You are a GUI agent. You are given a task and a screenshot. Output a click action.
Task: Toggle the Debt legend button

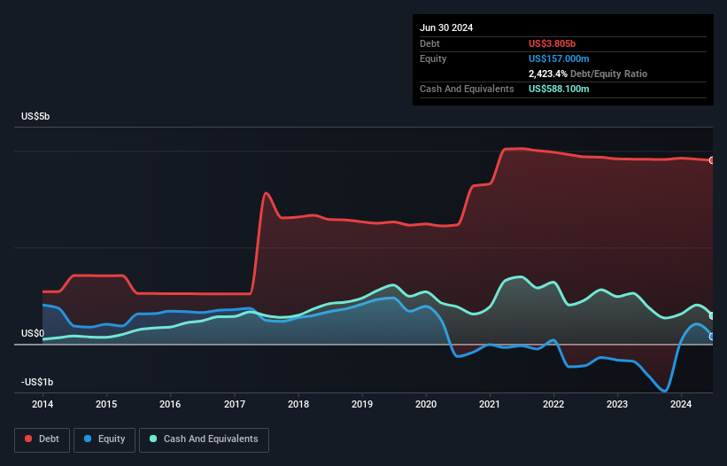point(43,439)
